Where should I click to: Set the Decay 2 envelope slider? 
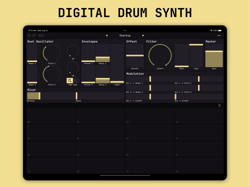pyautogui.click(x=102, y=74)
